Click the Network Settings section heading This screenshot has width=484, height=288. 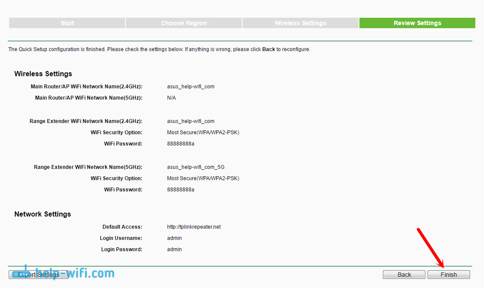click(43, 214)
